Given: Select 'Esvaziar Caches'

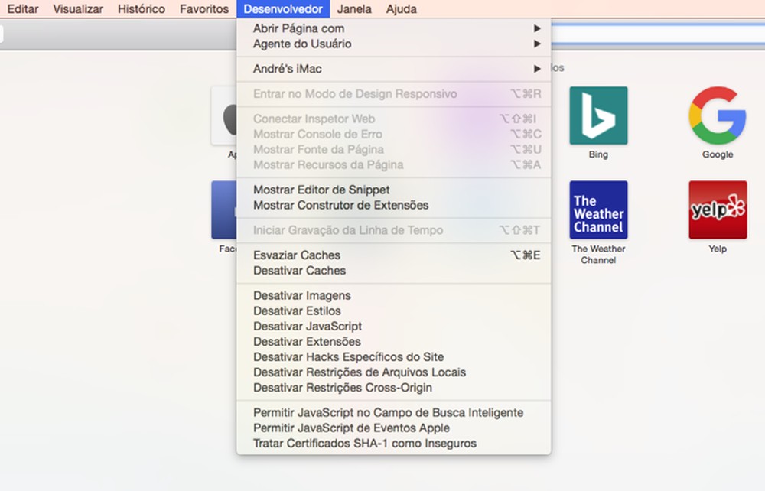Looking at the screenshot, I should click(297, 255).
